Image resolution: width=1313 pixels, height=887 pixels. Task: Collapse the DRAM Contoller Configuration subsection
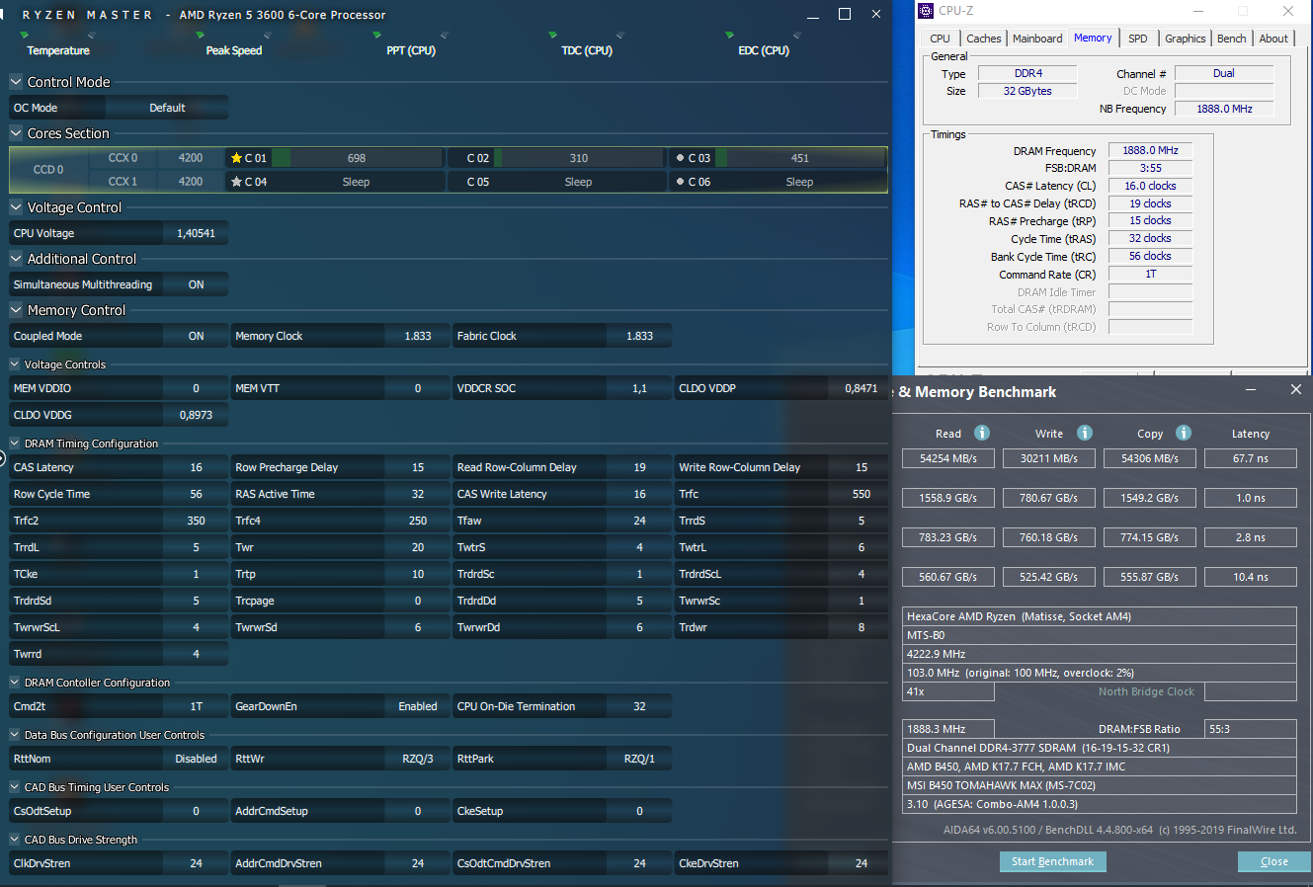point(15,683)
